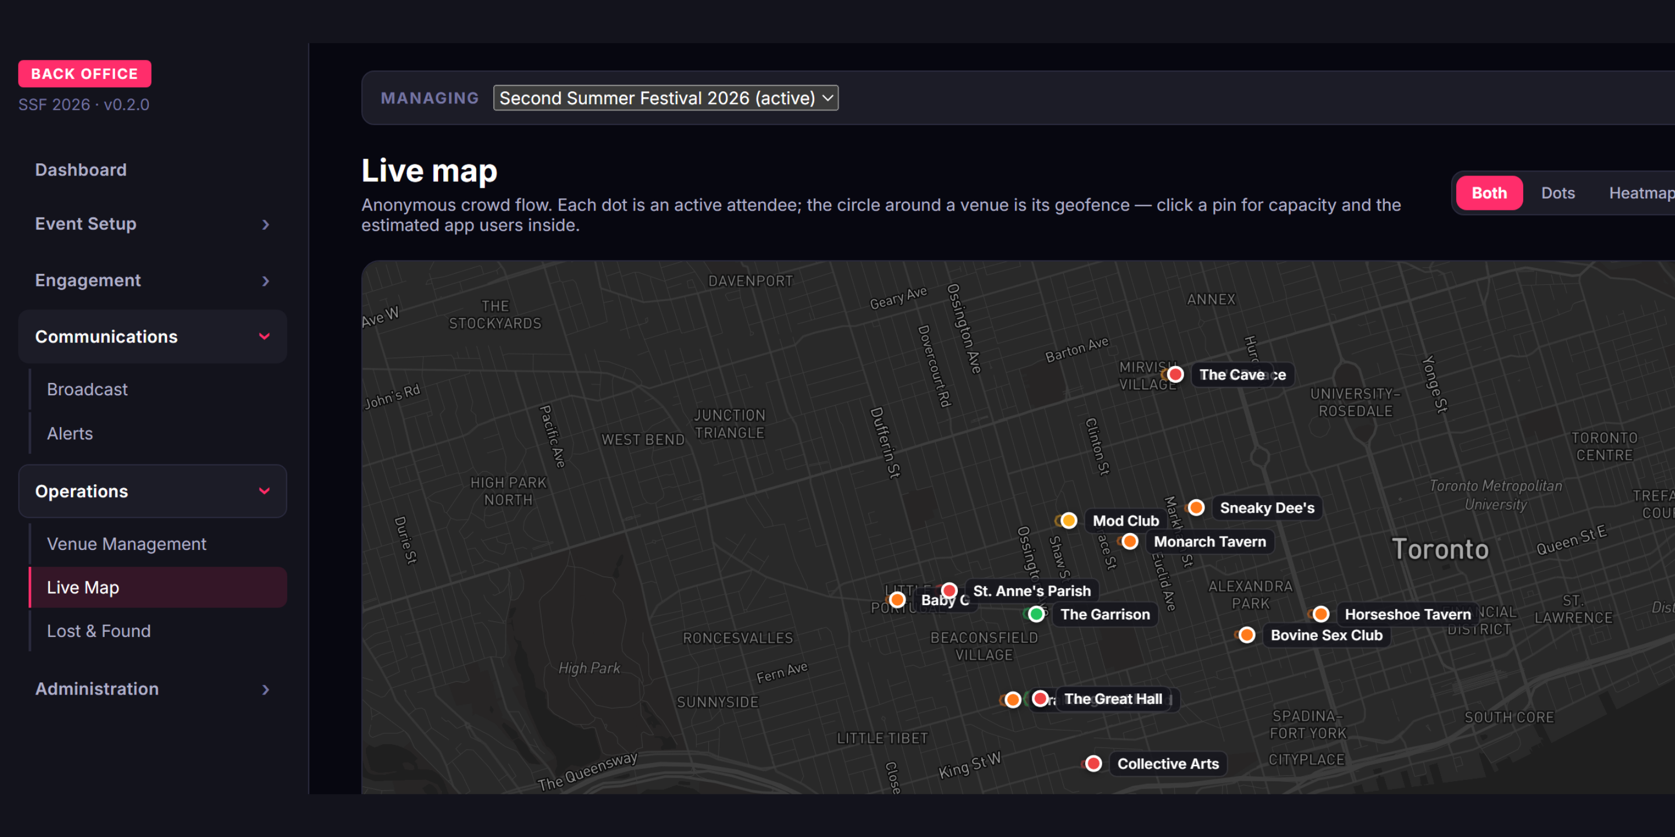Expand Event Setup chevron in sidebar
1675x837 pixels.
pyautogui.click(x=265, y=224)
